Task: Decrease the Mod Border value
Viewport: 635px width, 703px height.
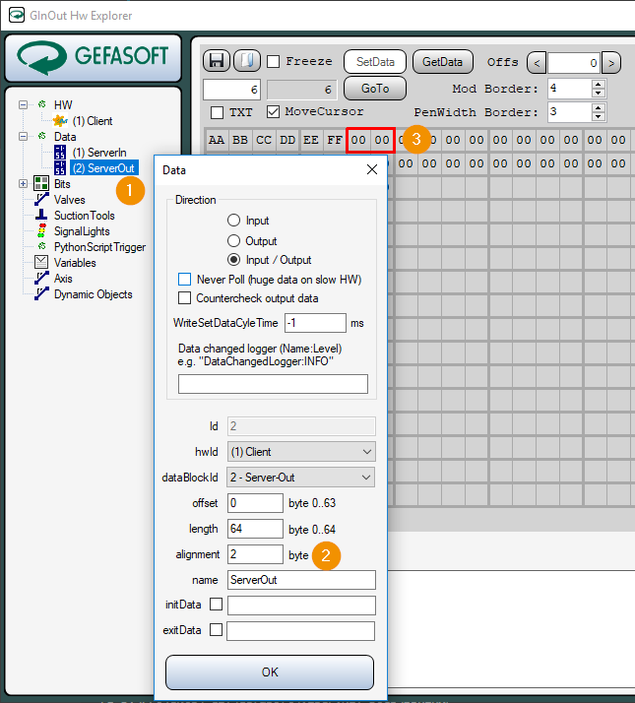Action: (599, 94)
